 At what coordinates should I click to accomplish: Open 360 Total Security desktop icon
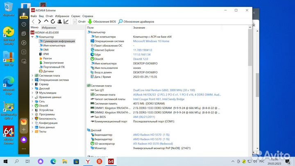click(9, 36)
